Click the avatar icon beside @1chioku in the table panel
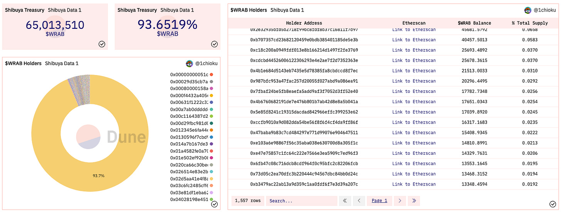This screenshot has height=212, width=561. tap(528, 10)
